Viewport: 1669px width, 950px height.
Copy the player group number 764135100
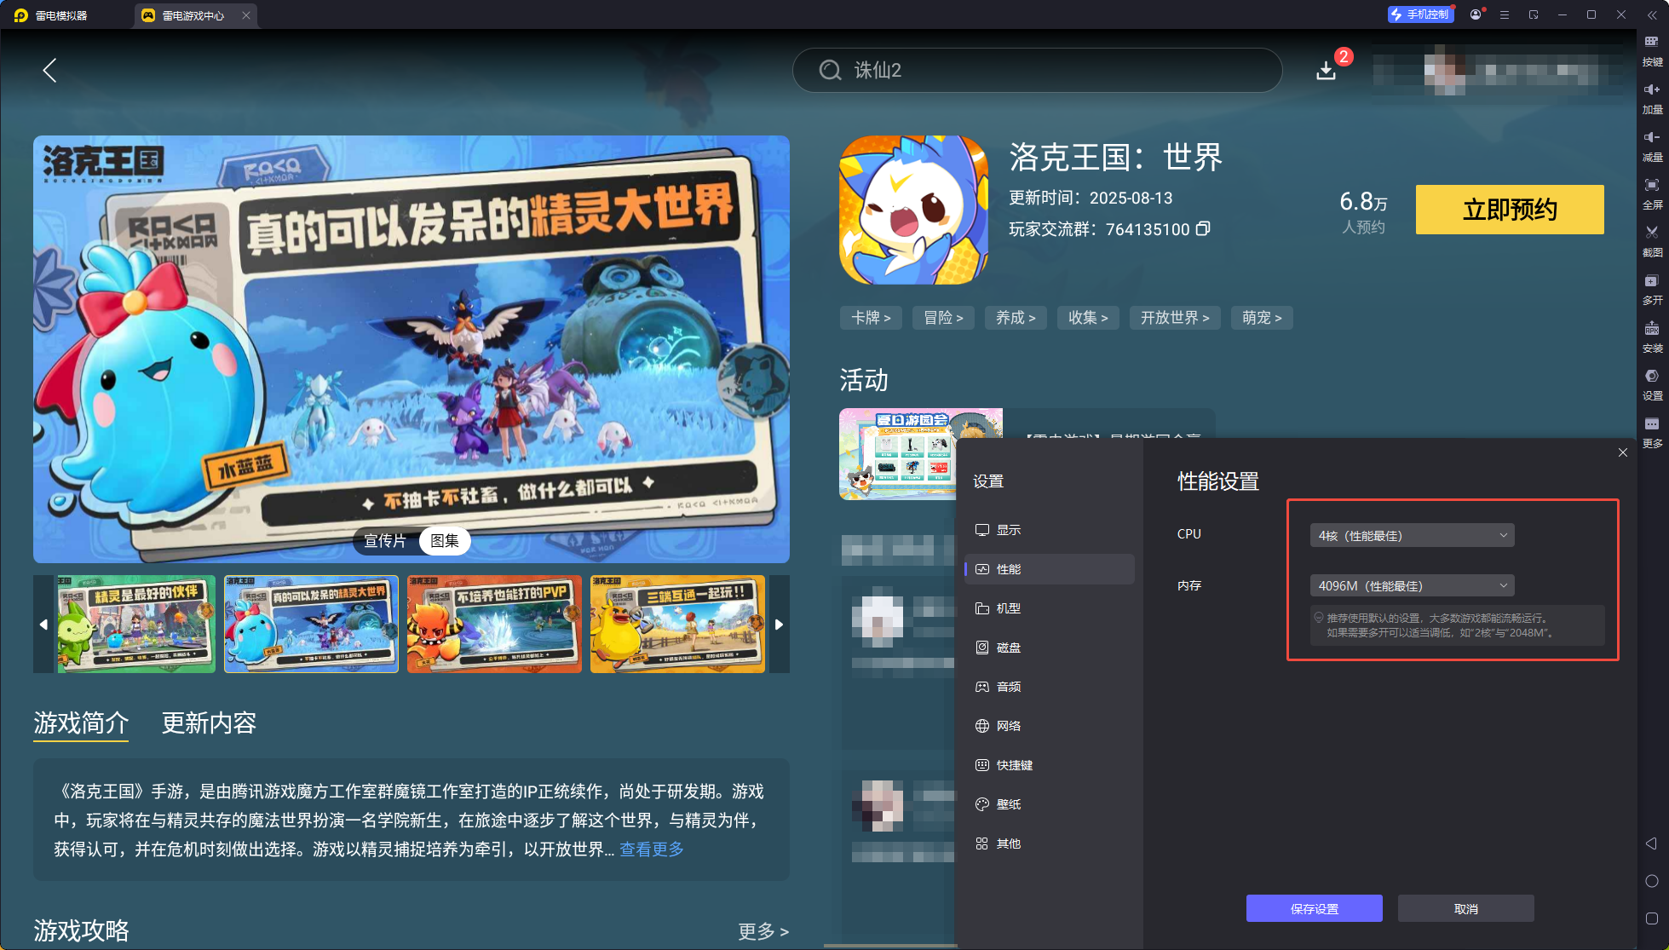pyautogui.click(x=1203, y=228)
